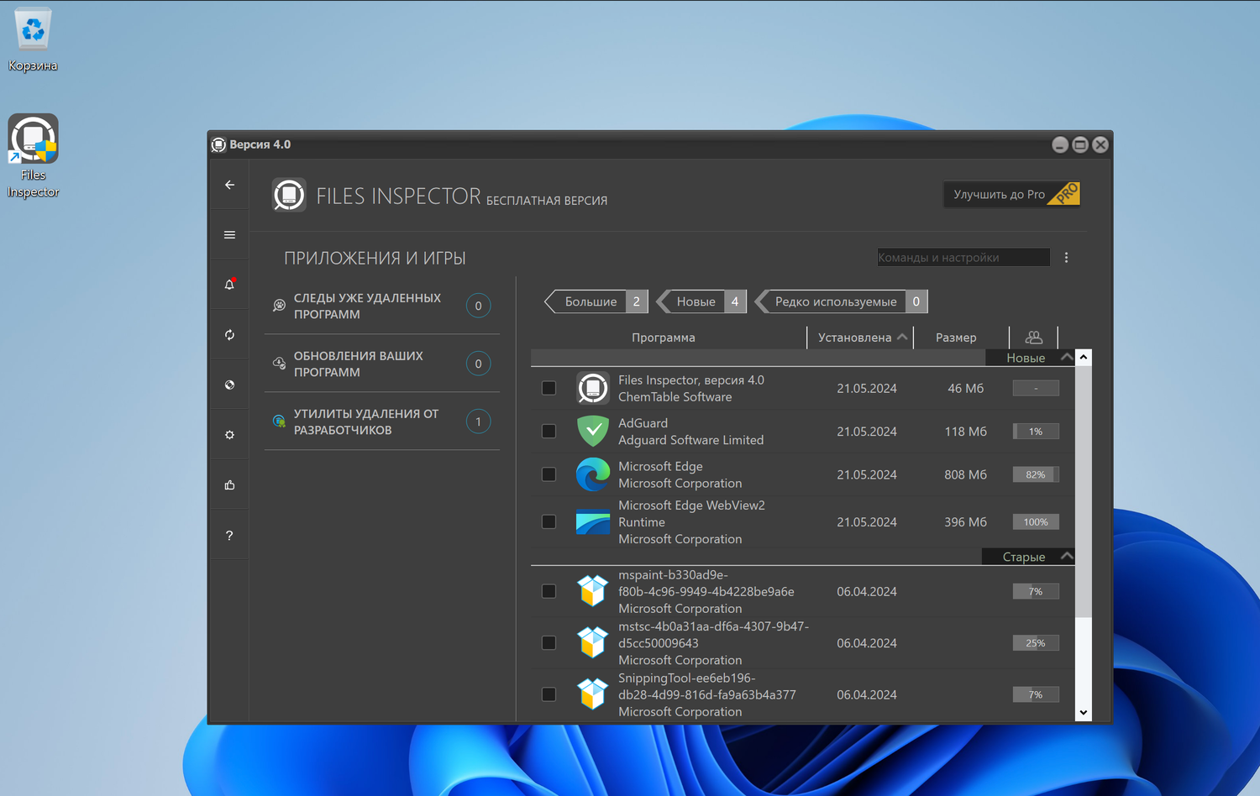1260x796 pixels.
Task: Open the hamburger menu in sidebar
Action: 229,235
